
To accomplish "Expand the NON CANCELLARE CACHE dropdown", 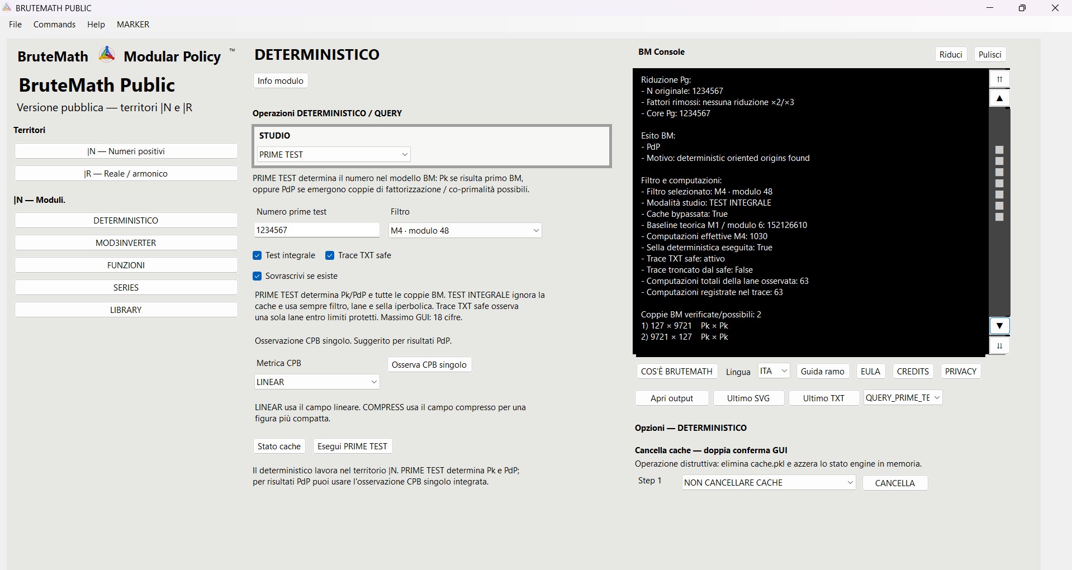I will (769, 483).
